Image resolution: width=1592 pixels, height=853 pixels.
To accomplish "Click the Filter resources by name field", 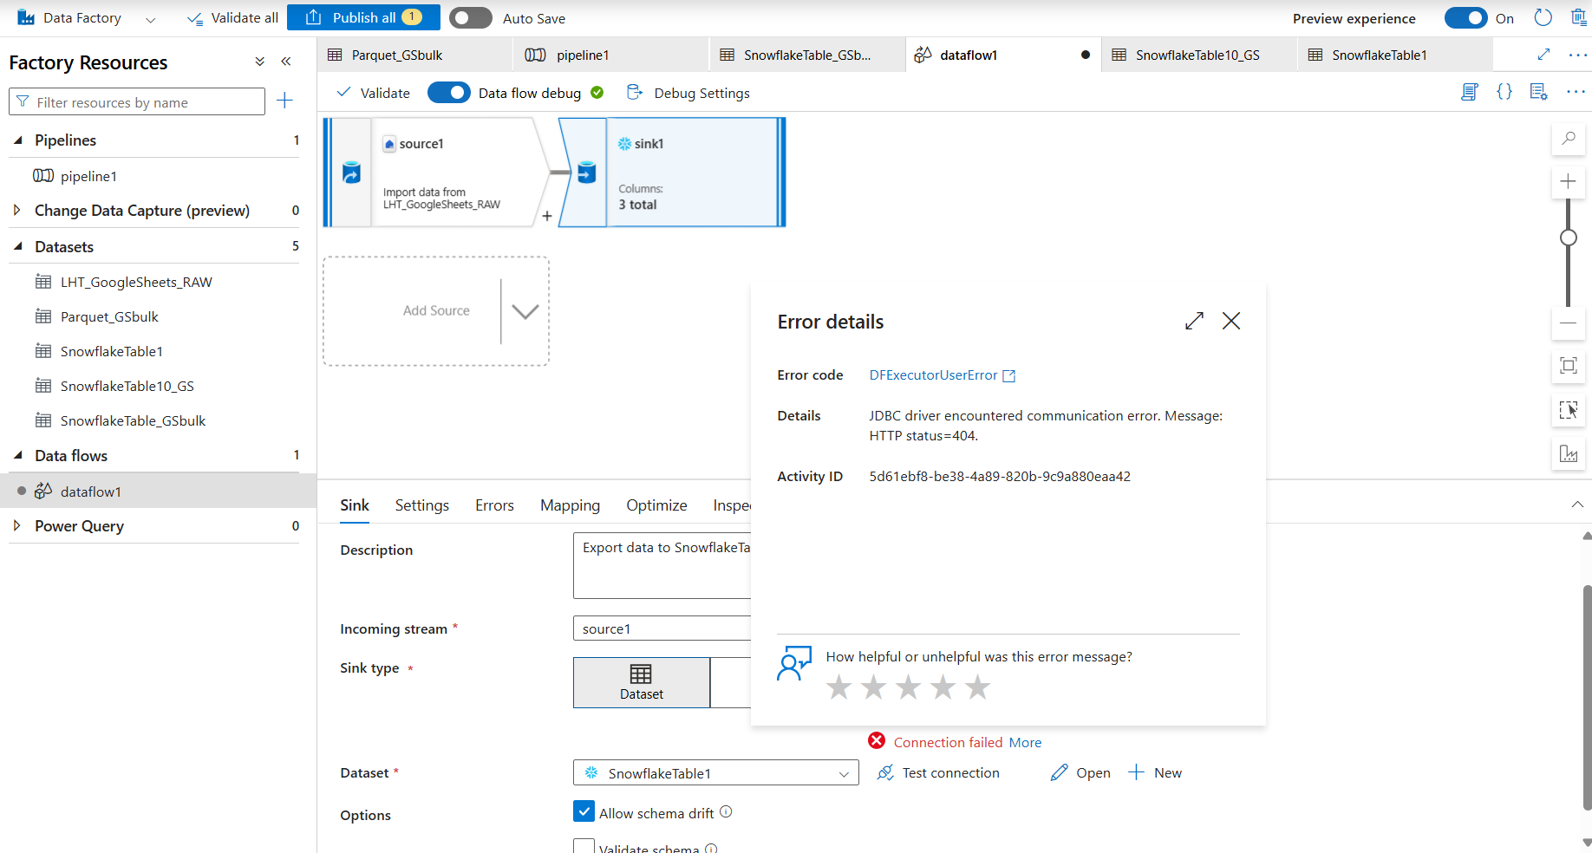I will pos(139,101).
